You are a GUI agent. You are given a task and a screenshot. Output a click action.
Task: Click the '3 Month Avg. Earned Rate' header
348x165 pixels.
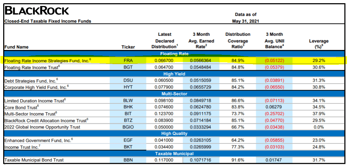(x=201, y=40)
